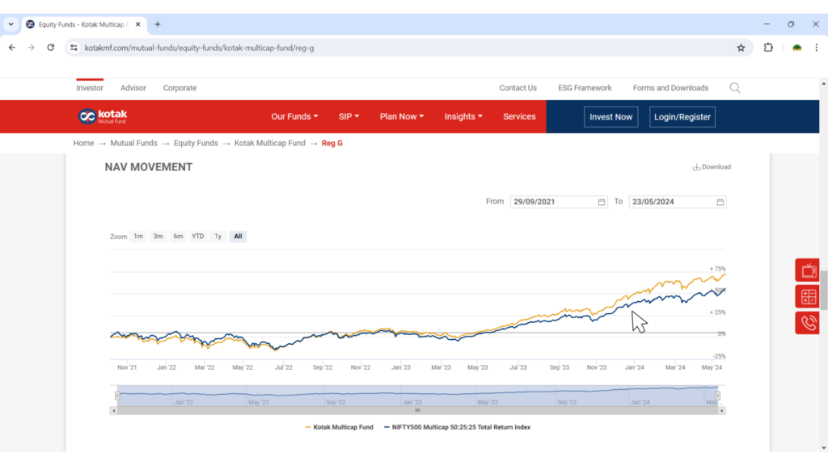Viewport: 828px width, 465px height.
Task: Open a new browser tab
Action: pyautogui.click(x=158, y=24)
